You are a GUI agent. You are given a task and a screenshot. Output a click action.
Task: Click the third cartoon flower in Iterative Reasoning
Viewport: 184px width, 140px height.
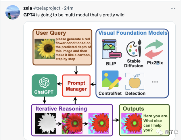[98, 123]
